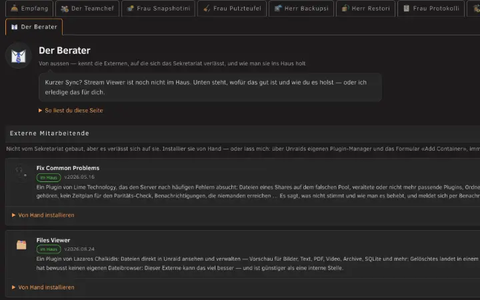Click version text v2026.05.16

point(79,177)
